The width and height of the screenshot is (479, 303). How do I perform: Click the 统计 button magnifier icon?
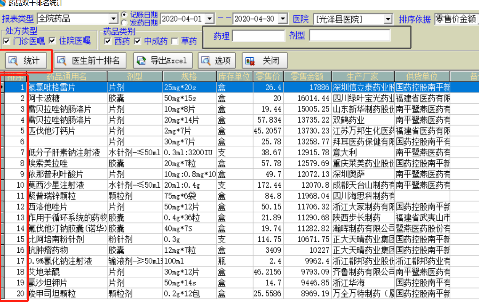[x=13, y=61]
